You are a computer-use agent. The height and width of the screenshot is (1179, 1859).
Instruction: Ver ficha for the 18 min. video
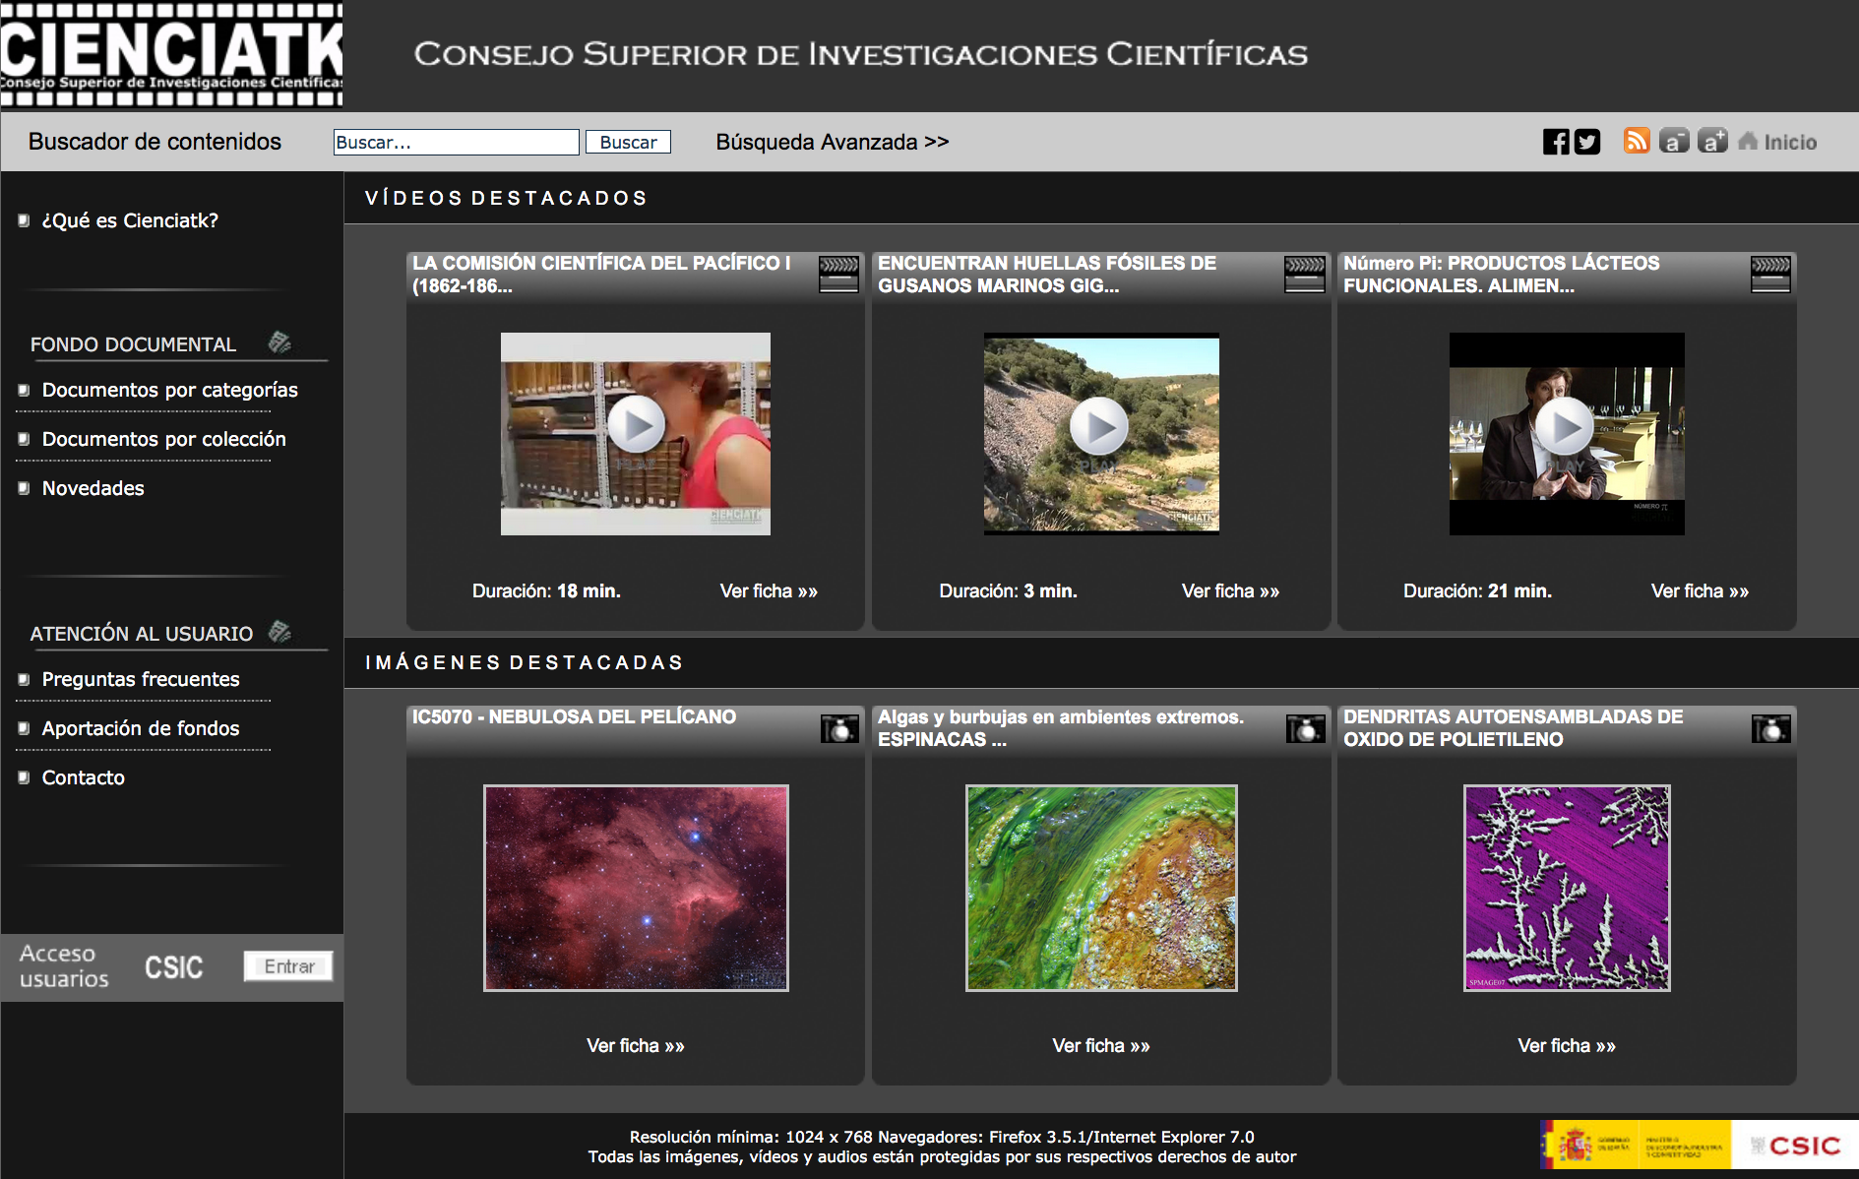(x=769, y=591)
